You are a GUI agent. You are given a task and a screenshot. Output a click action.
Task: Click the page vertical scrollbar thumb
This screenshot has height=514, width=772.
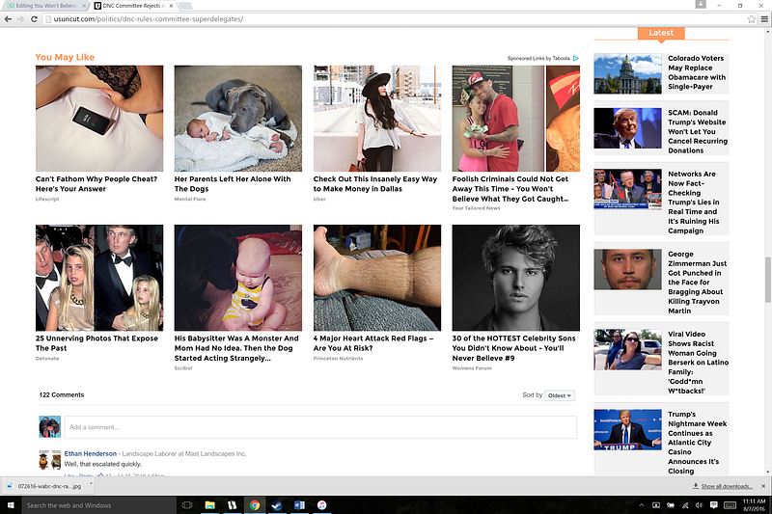coord(768,280)
